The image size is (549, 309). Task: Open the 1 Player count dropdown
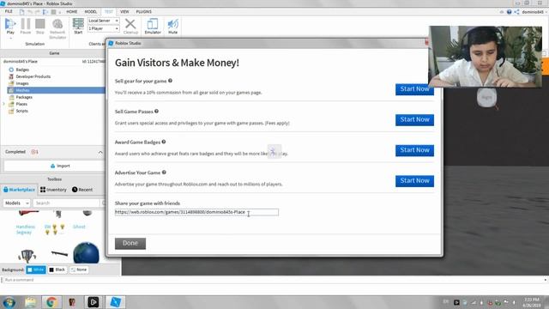(103, 28)
